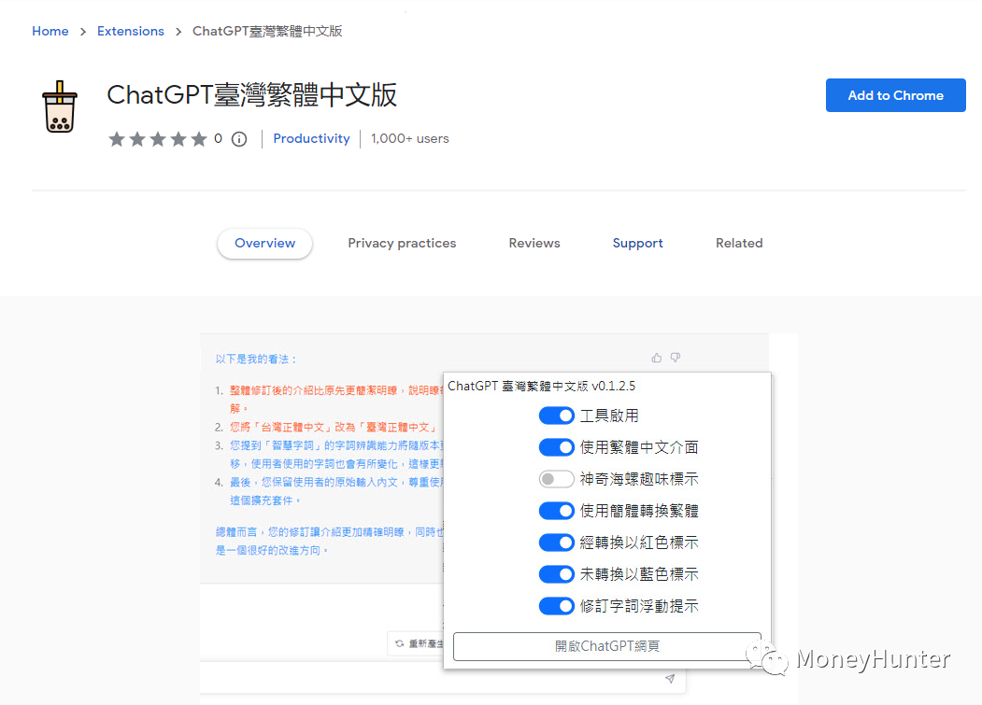Toggle the 修訂字詞浮動提示 switch

coord(556,606)
